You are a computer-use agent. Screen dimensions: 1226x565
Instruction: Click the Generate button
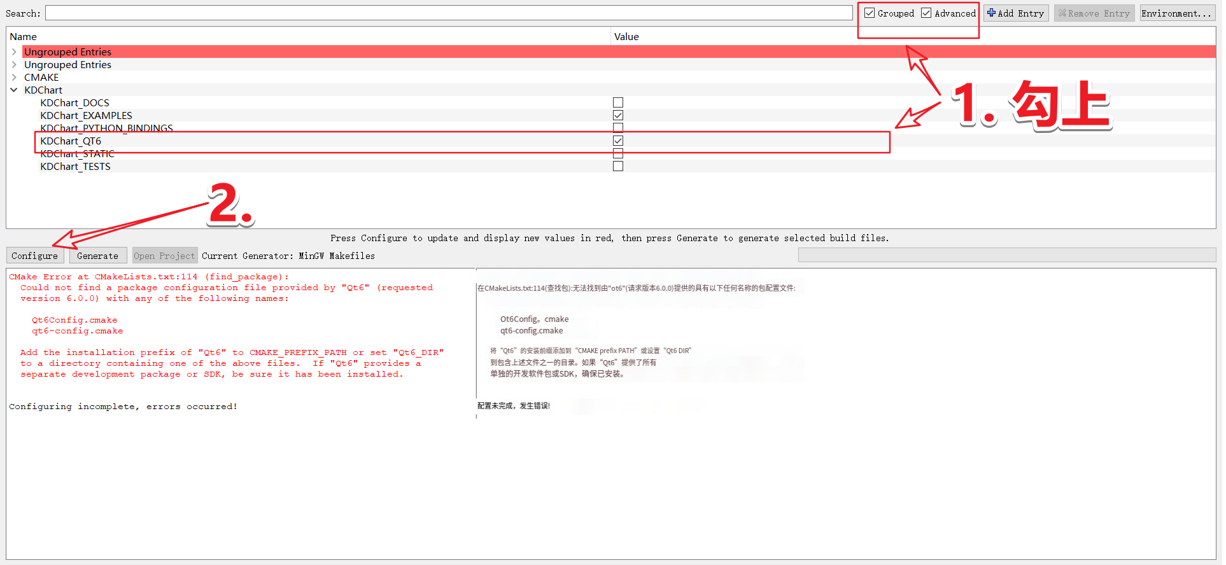[98, 255]
